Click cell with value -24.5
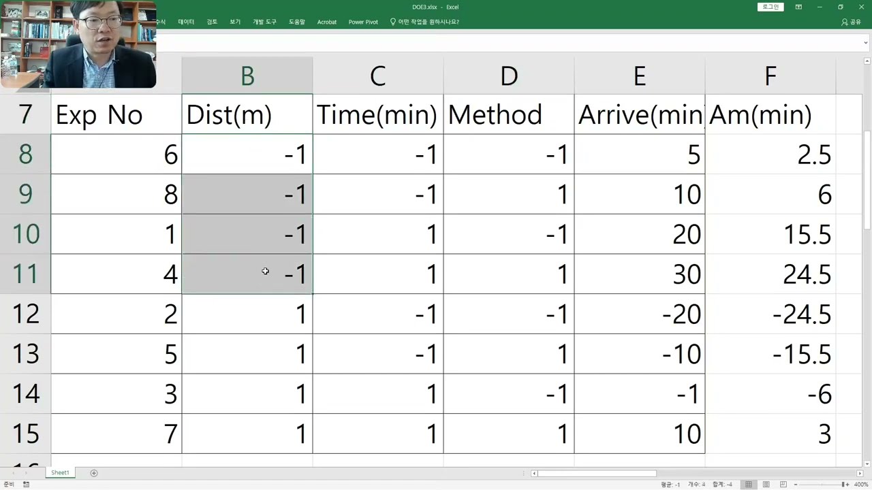Image resolution: width=872 pixels, height=490 pixels. coord(770,314)
